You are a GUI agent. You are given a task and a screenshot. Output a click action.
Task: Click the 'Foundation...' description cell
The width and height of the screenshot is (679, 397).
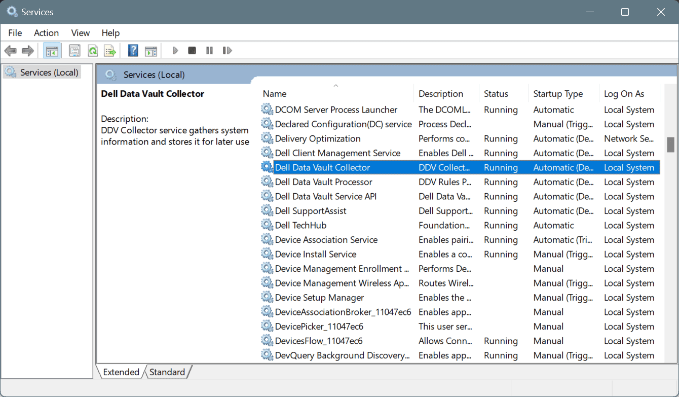point(444,225)
